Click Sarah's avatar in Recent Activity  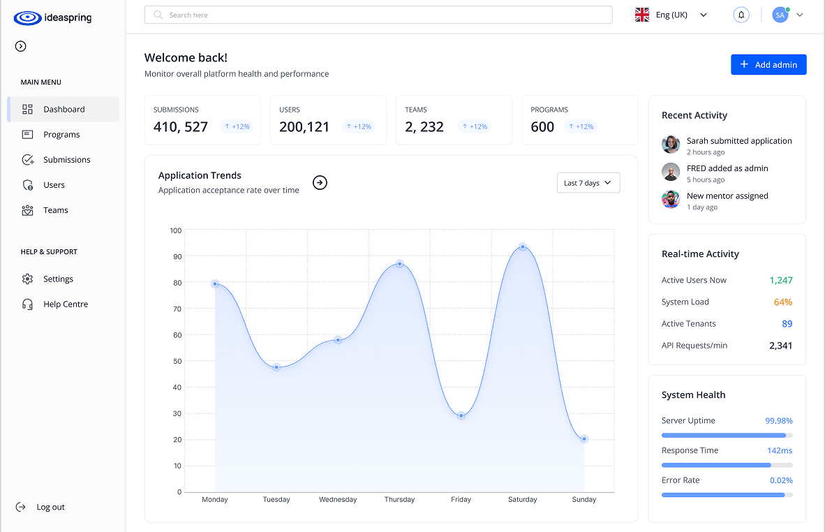tap(671, 145)
